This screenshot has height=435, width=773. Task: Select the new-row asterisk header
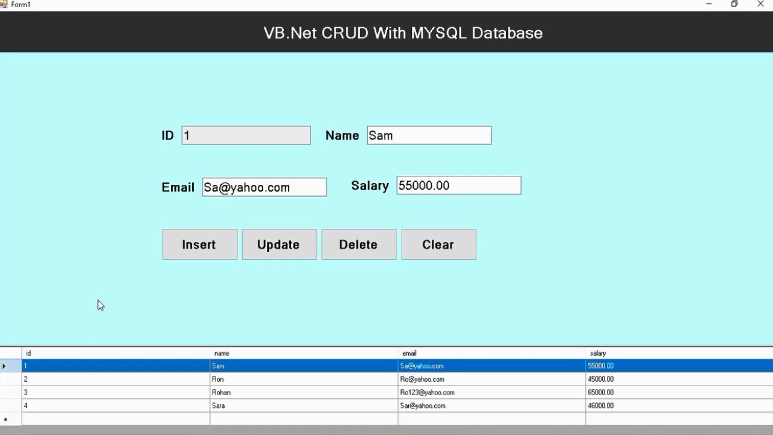(11, 419)
